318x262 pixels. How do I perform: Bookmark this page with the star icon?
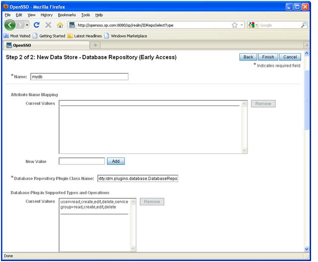tap(235, 25)
